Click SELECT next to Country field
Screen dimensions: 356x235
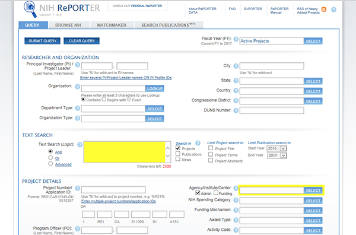pos(313,91)
